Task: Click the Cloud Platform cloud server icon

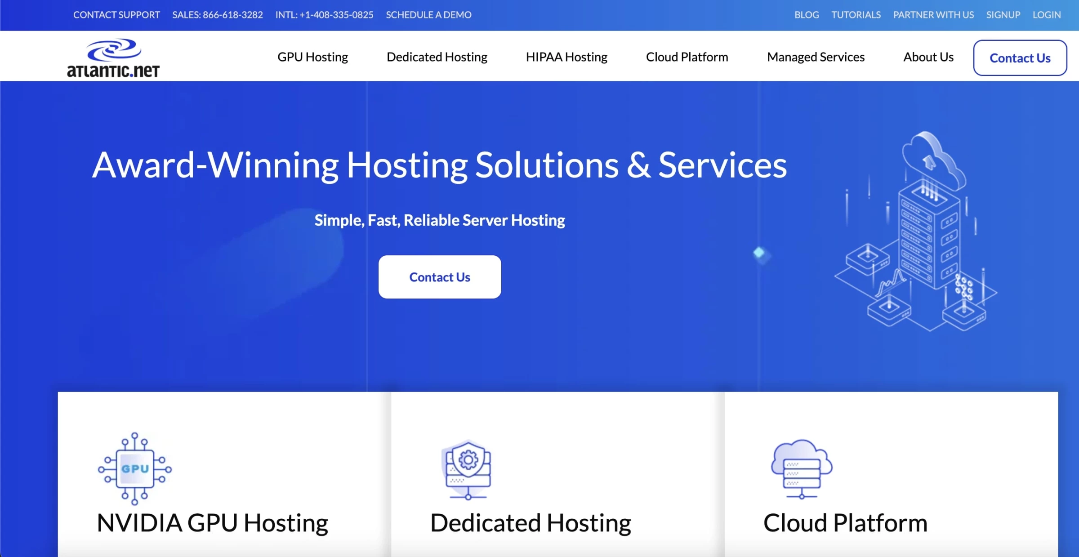Action: coord(802,469)
